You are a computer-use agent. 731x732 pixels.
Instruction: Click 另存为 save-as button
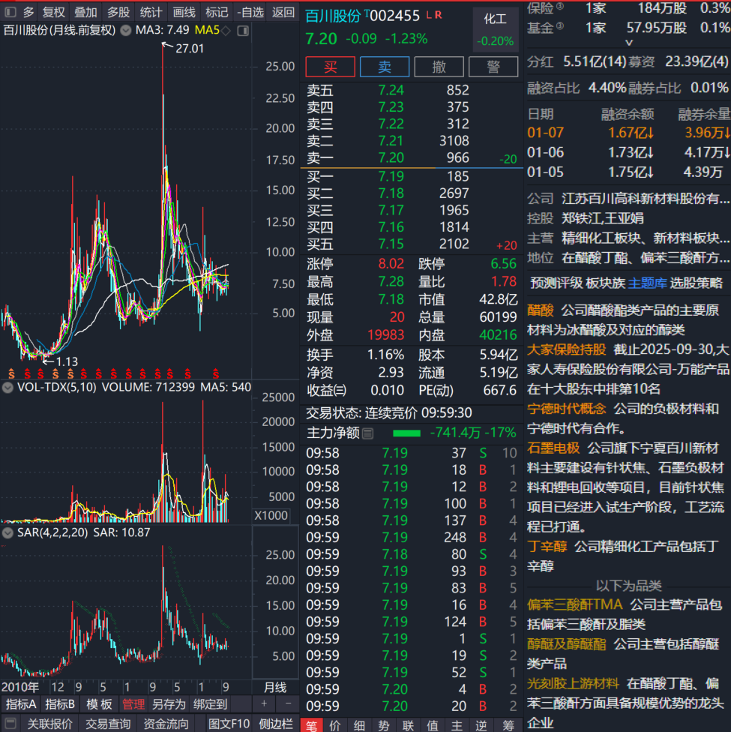point(169,704)
